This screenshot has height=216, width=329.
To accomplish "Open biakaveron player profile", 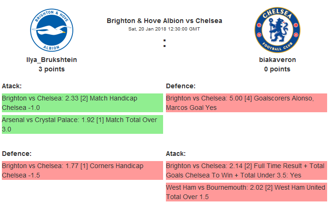I will tap(277, 60).
